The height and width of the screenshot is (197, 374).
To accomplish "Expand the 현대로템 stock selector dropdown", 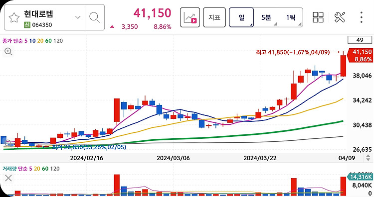I will 78,17.
